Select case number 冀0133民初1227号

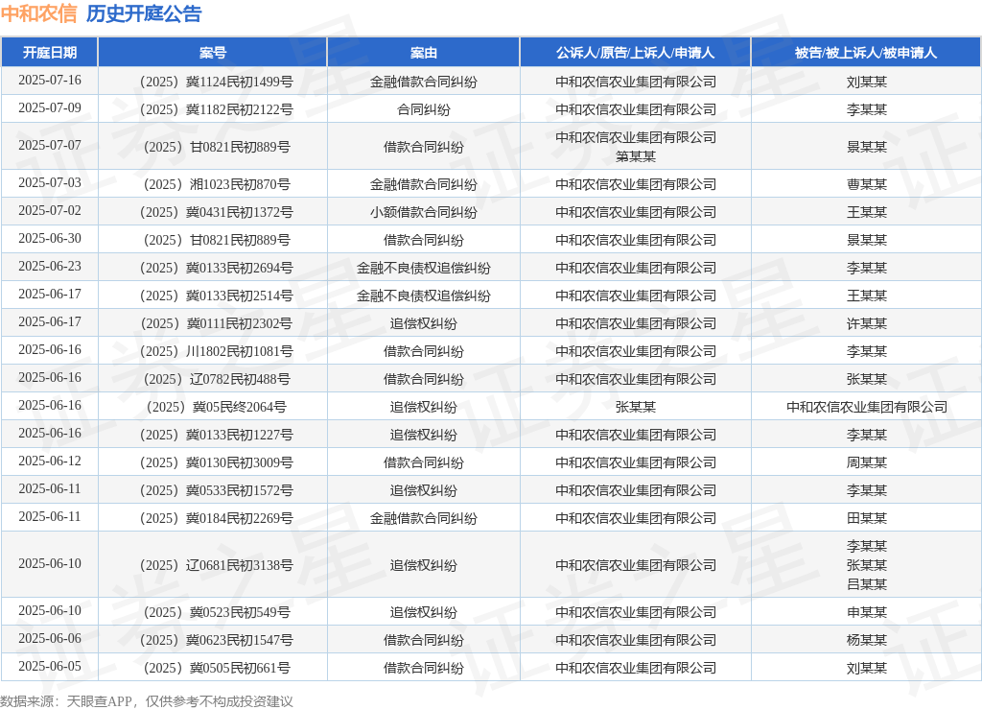pyautogui.click(x=216, y=435)
